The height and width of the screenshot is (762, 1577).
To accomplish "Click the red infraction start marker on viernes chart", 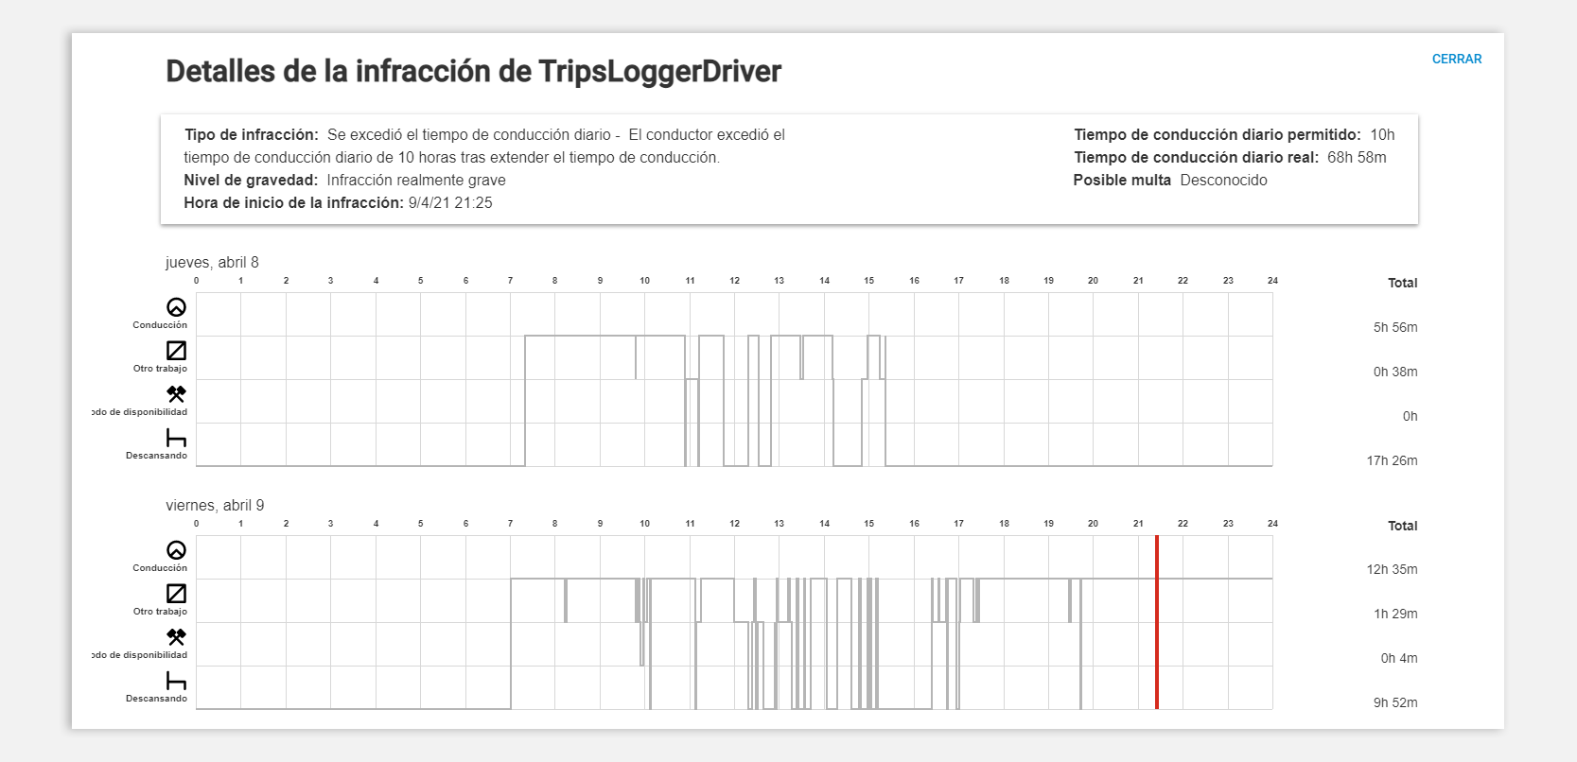I will [1156, 622].
